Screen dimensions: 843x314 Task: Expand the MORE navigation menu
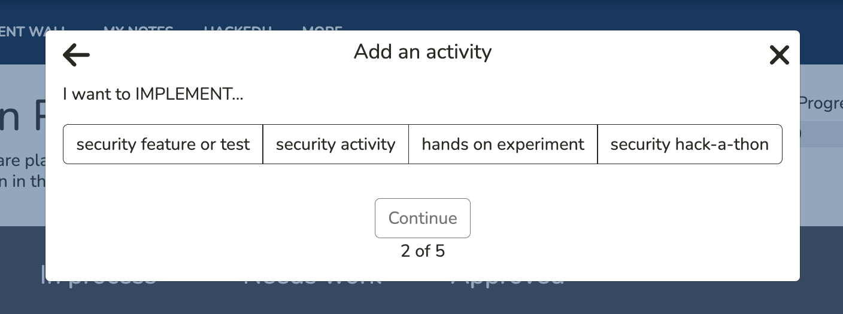pos(322,27)
